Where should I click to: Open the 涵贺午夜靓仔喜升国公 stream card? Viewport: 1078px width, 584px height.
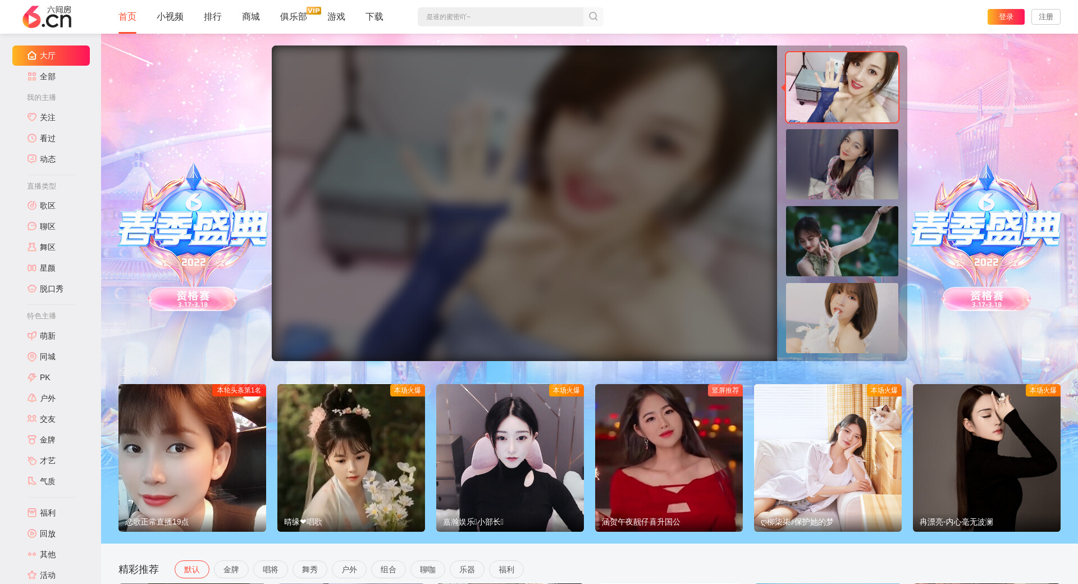pyautogui.click(x=669, y=458)
